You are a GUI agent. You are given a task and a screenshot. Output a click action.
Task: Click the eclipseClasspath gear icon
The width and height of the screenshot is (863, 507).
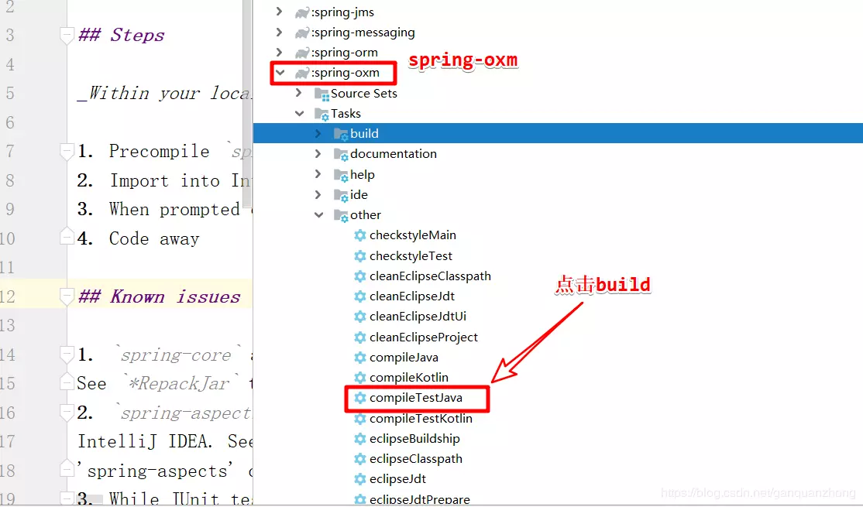tap(360, 459)
